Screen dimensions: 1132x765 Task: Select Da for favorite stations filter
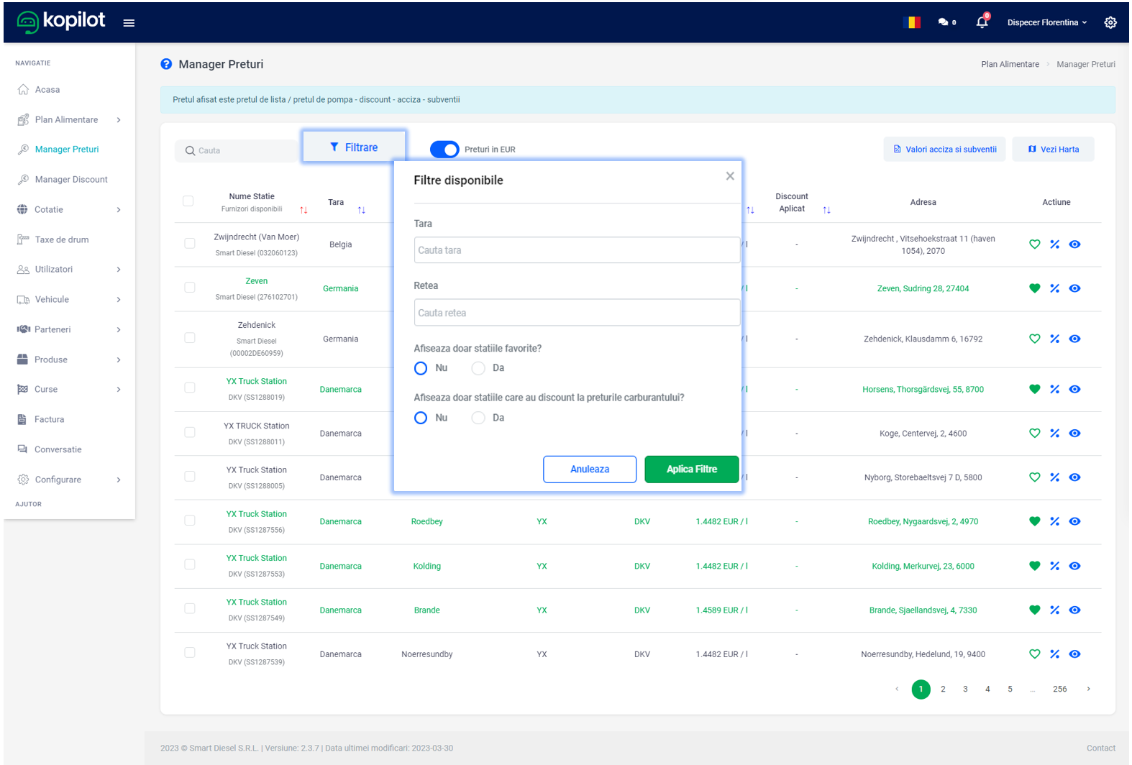(x=479, y=368)
